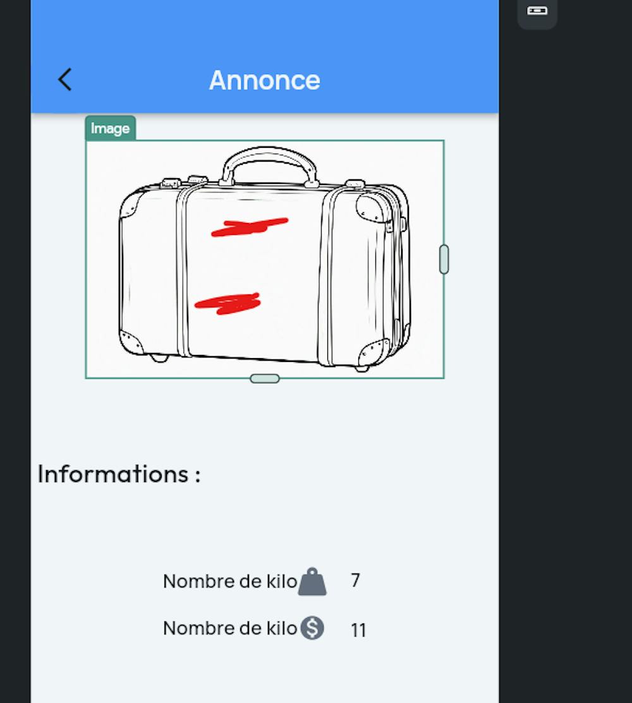This screenshot has height=703, width=632.
Task: Select the green Image label tag
Action: click(x=111, y=128)
